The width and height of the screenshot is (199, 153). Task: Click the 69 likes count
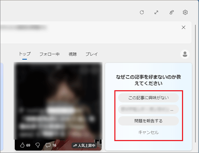pos(28,145)
